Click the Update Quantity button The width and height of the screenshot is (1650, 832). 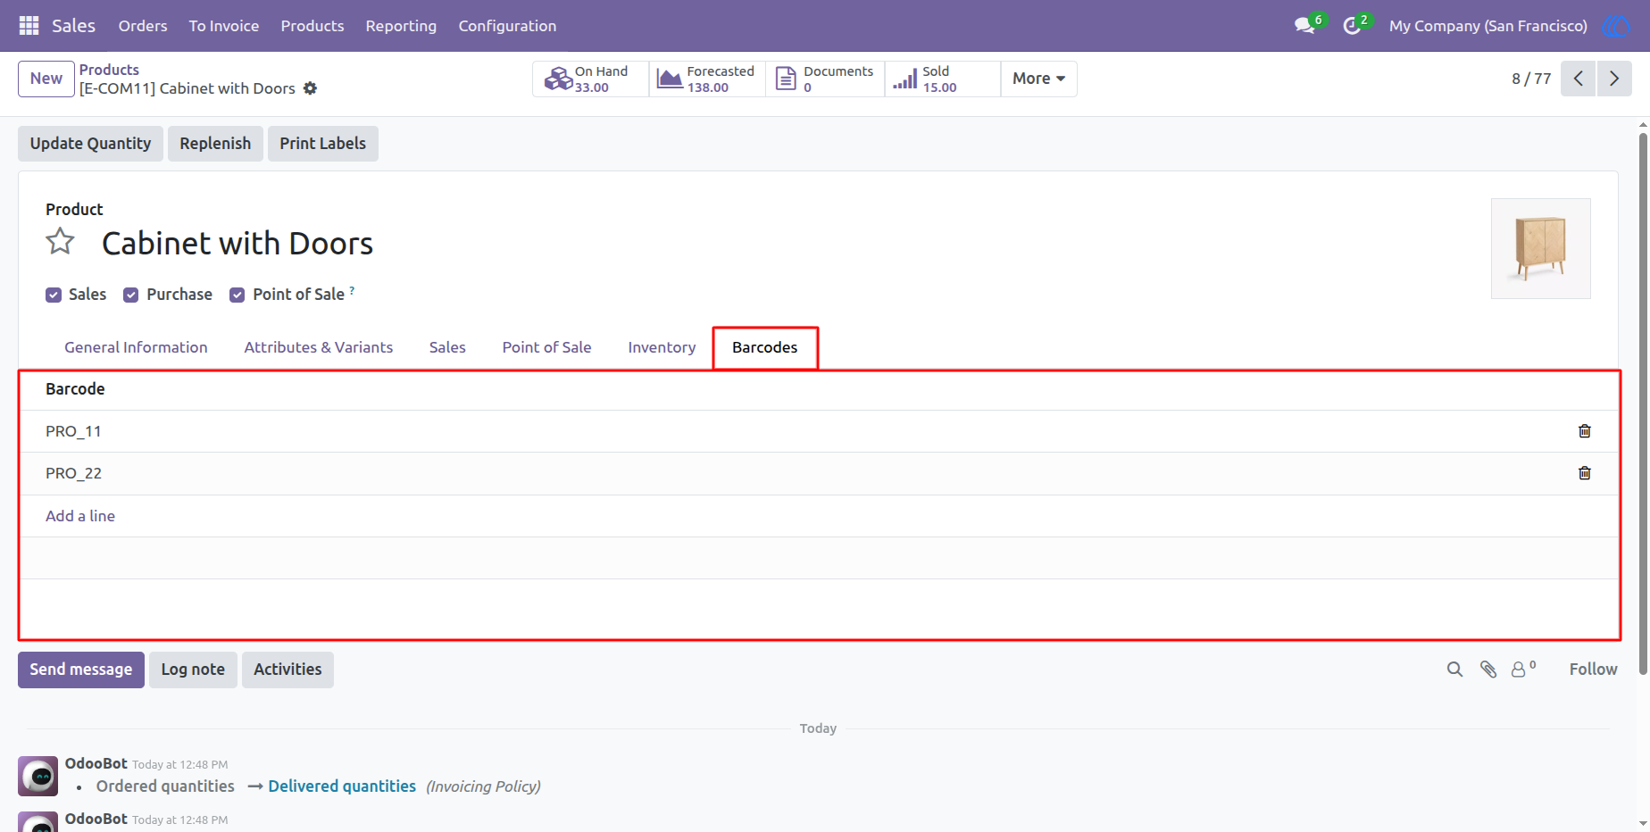coord(90,144)
